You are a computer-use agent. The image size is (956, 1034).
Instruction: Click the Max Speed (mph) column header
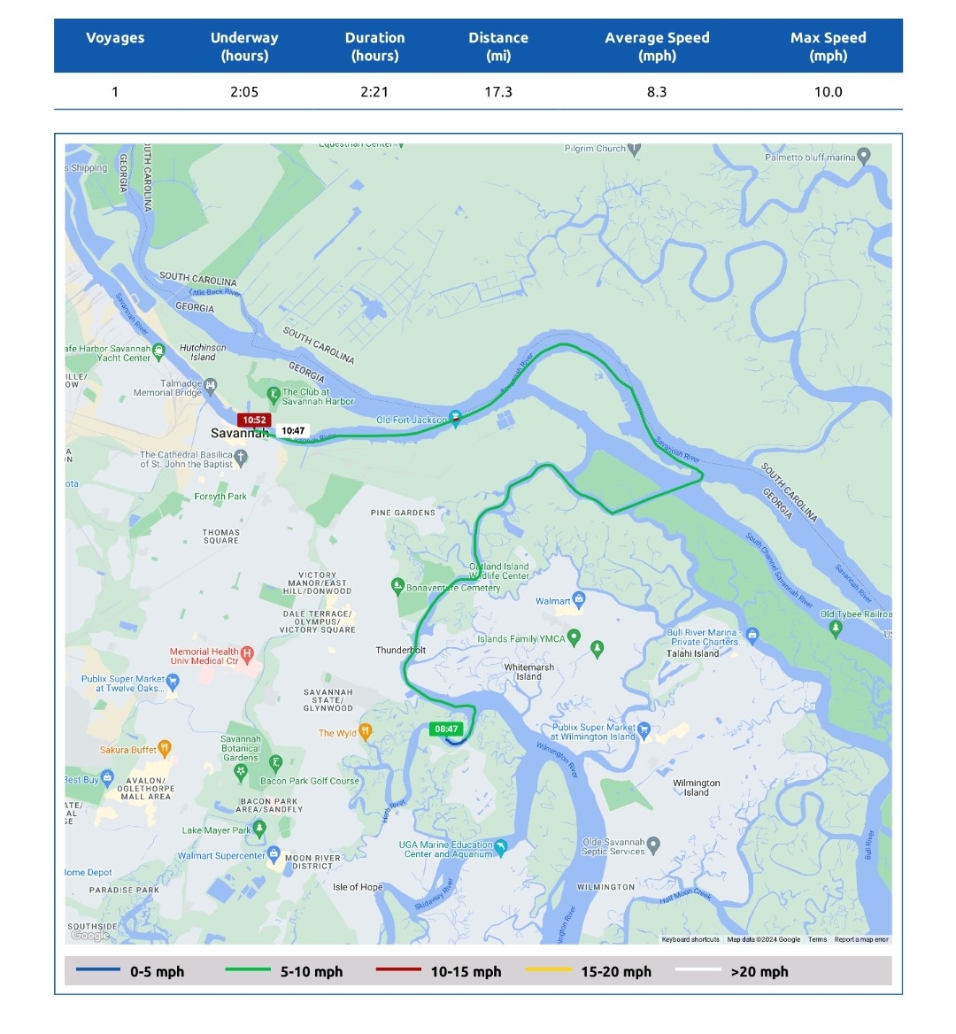point(829,46)
